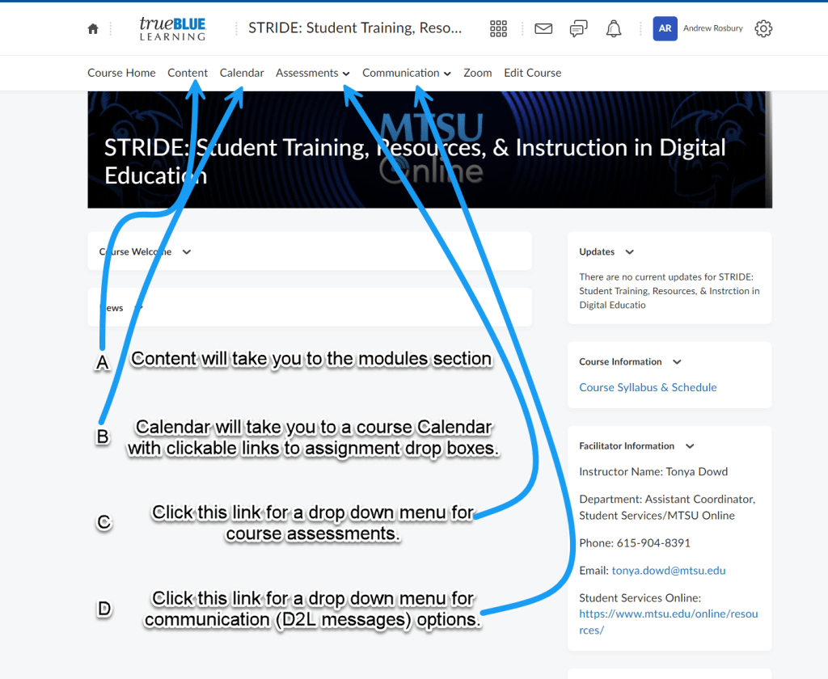
Task: Expand the Assessments dropdown menu
Action: click(312, 73)
